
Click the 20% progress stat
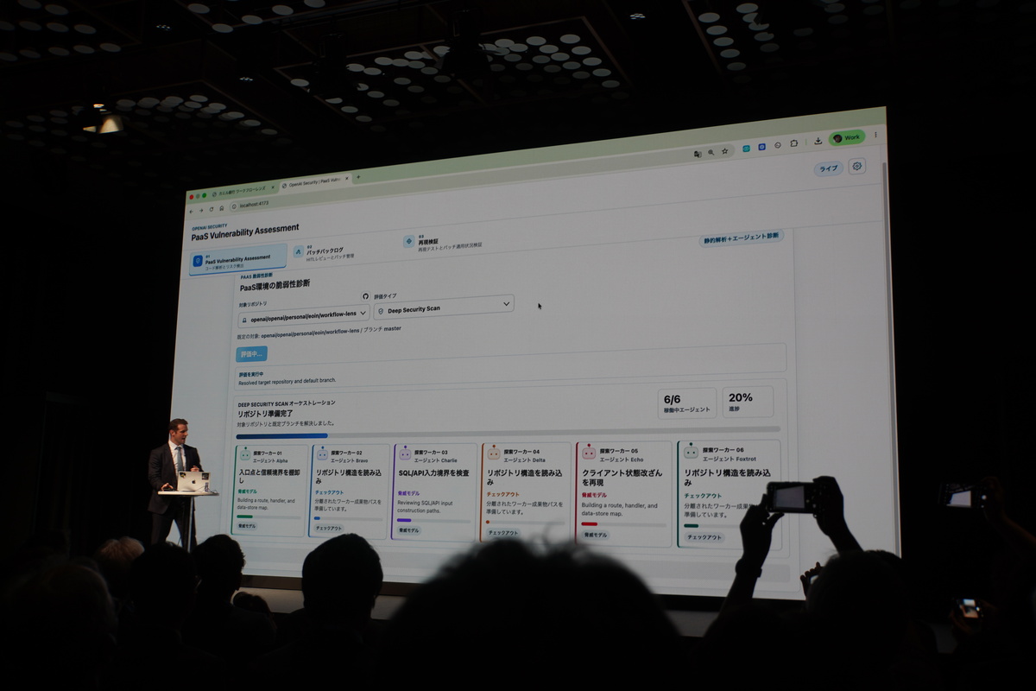coord(748,401)
